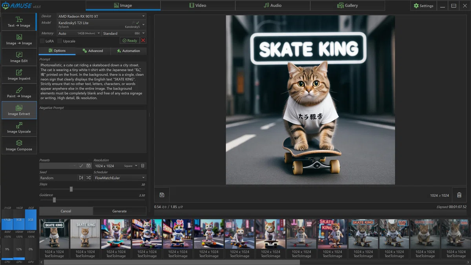Enable the LoRA checkbox
The height and width of the screenshot is (265, 471).
pyautogui.click(x=42, y=41)
